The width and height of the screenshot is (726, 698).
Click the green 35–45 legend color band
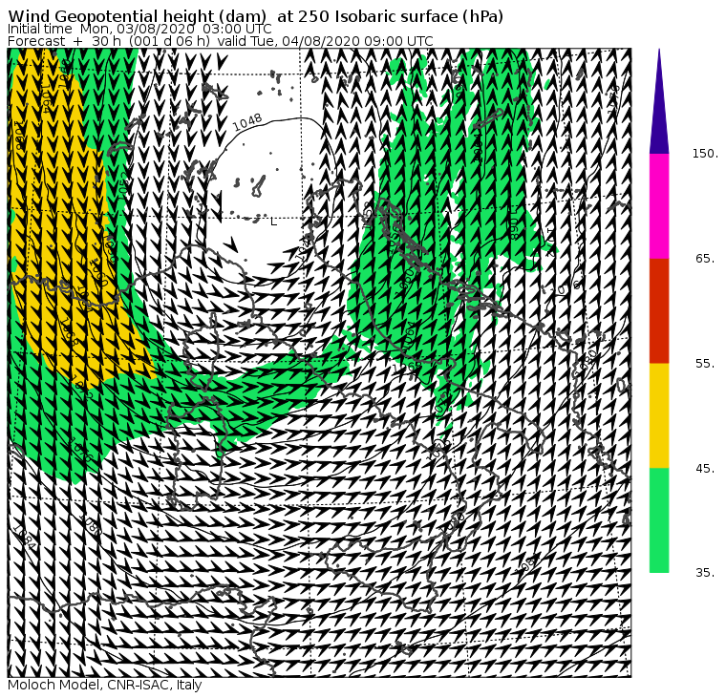click(x=659, y=520)
